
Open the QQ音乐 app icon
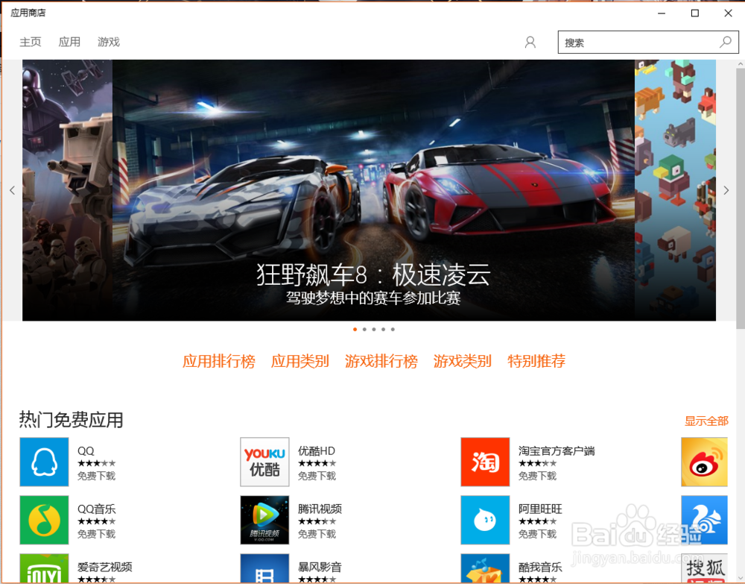tap(44, 520)
